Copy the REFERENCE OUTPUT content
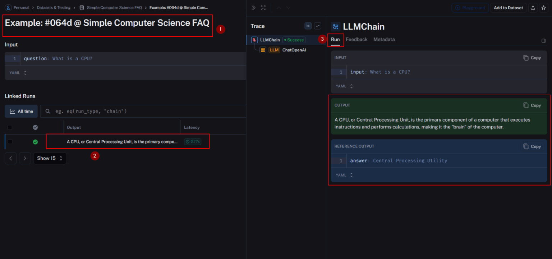 (532, 146)
